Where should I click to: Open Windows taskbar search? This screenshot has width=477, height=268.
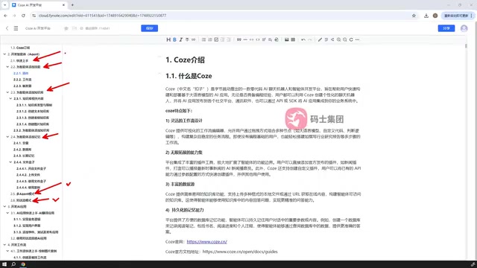[13, 264]
